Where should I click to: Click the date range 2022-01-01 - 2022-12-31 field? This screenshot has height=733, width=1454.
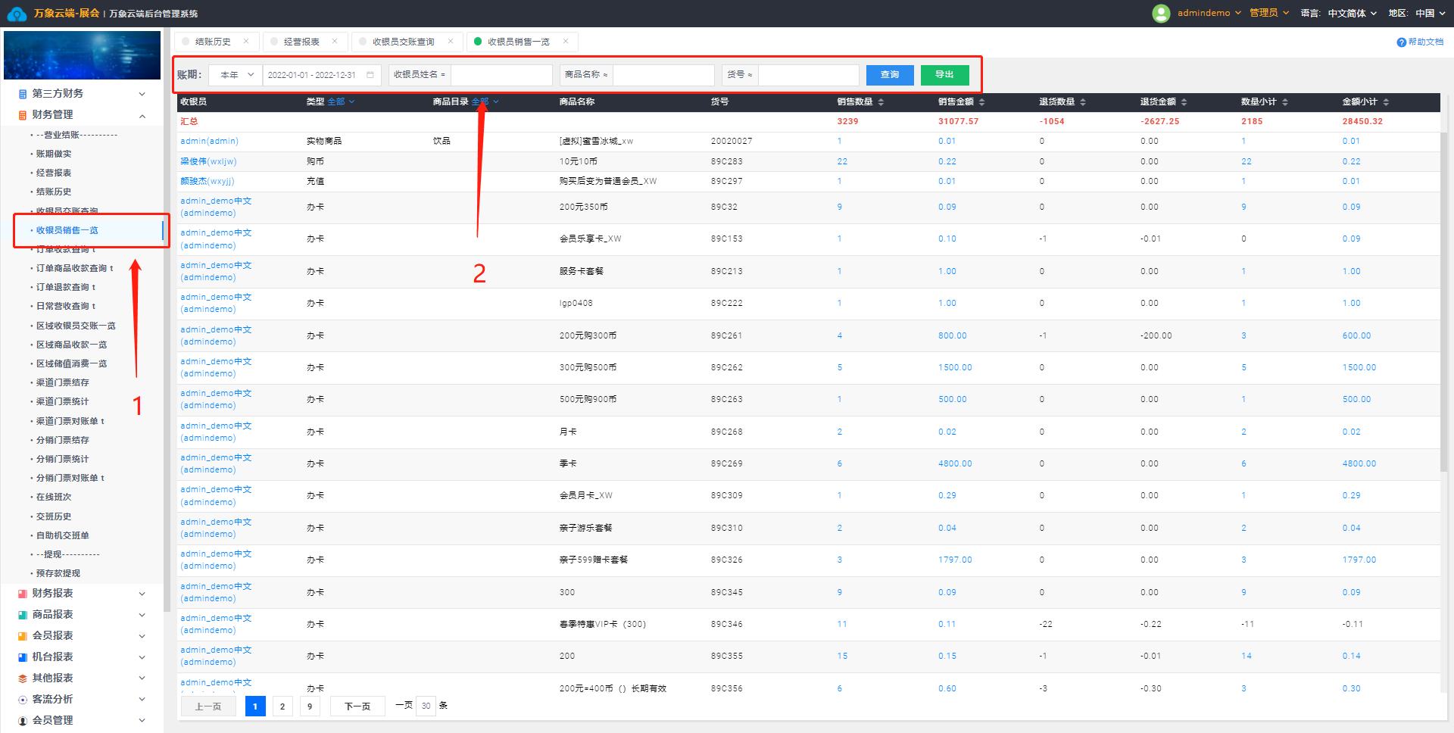(x=320, y=75)
